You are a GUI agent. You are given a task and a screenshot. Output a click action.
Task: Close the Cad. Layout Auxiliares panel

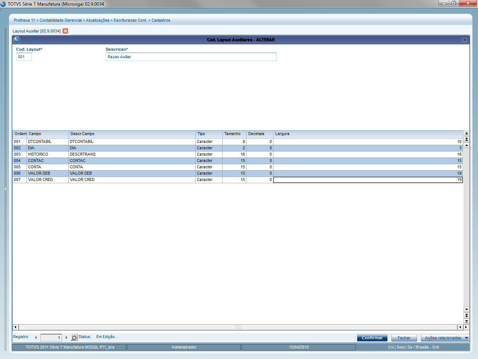[x=465, y=40]
